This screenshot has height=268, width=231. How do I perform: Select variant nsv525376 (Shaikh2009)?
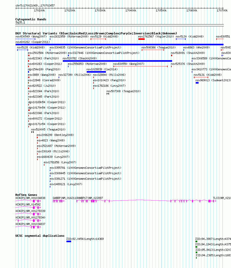(188, 64)
